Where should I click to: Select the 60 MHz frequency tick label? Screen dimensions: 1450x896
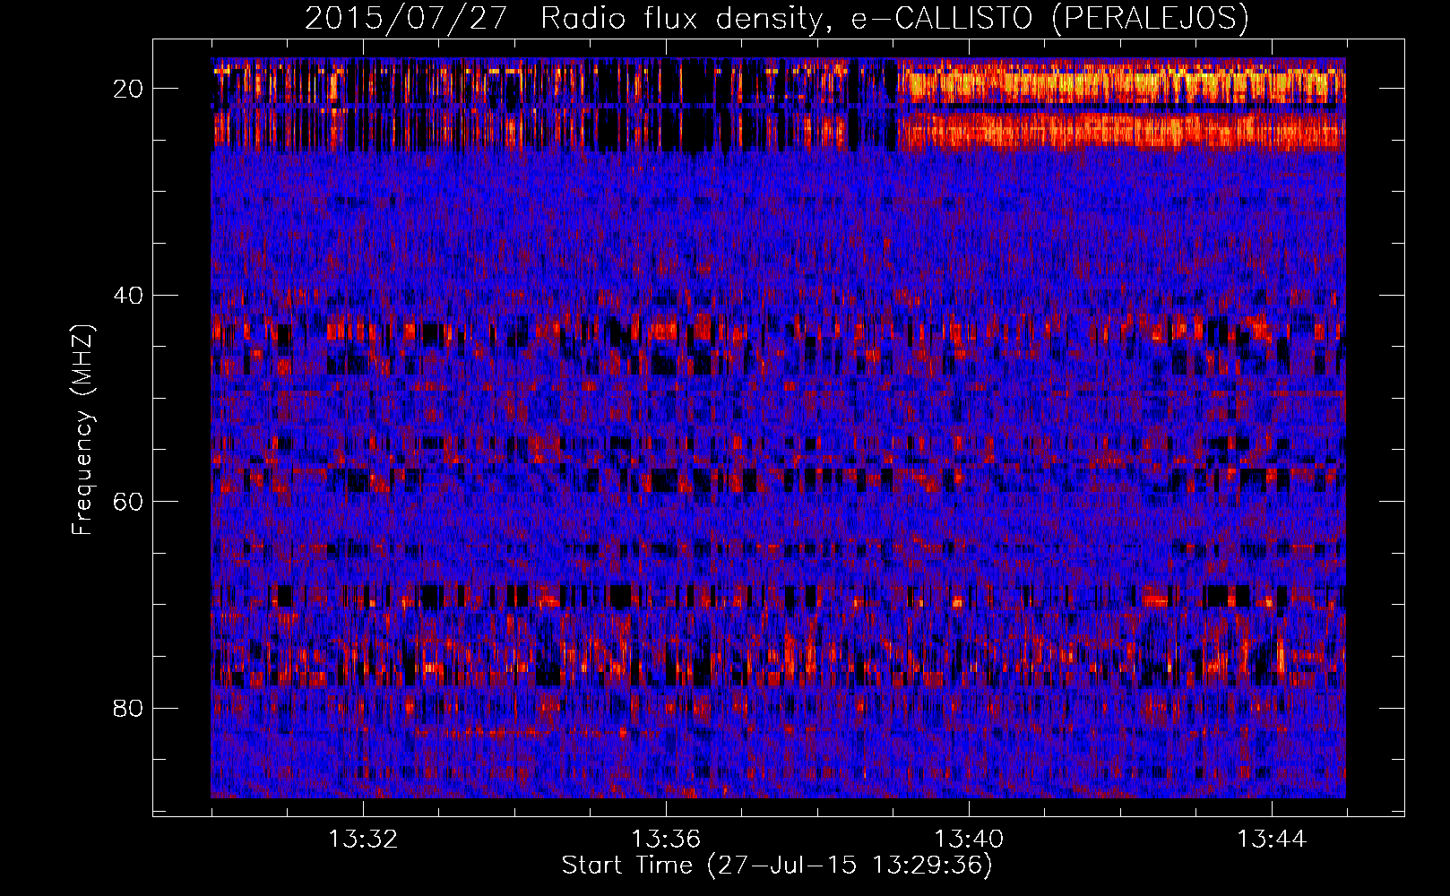point(129,502)
